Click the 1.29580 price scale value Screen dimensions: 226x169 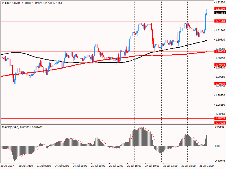pyautogui.click(x=220, y=77)
